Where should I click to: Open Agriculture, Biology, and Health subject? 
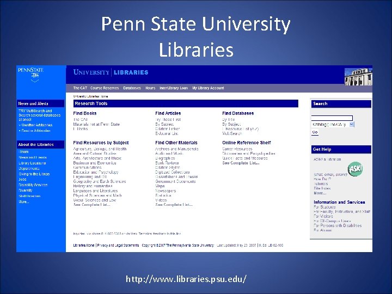[x=100, y=149]
